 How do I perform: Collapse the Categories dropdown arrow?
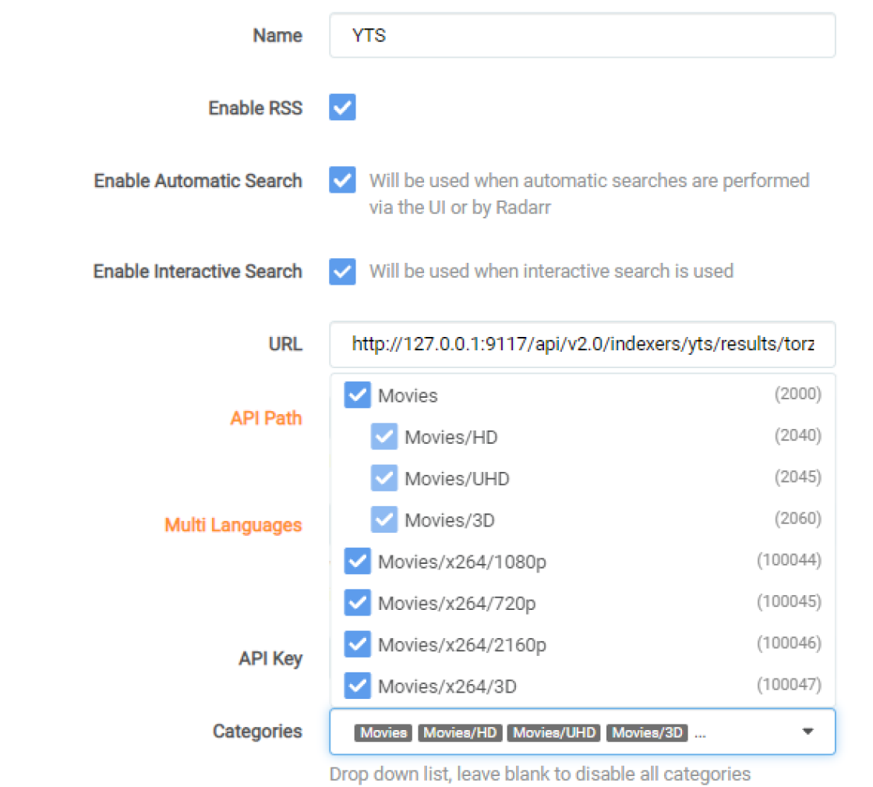(808, 732)
